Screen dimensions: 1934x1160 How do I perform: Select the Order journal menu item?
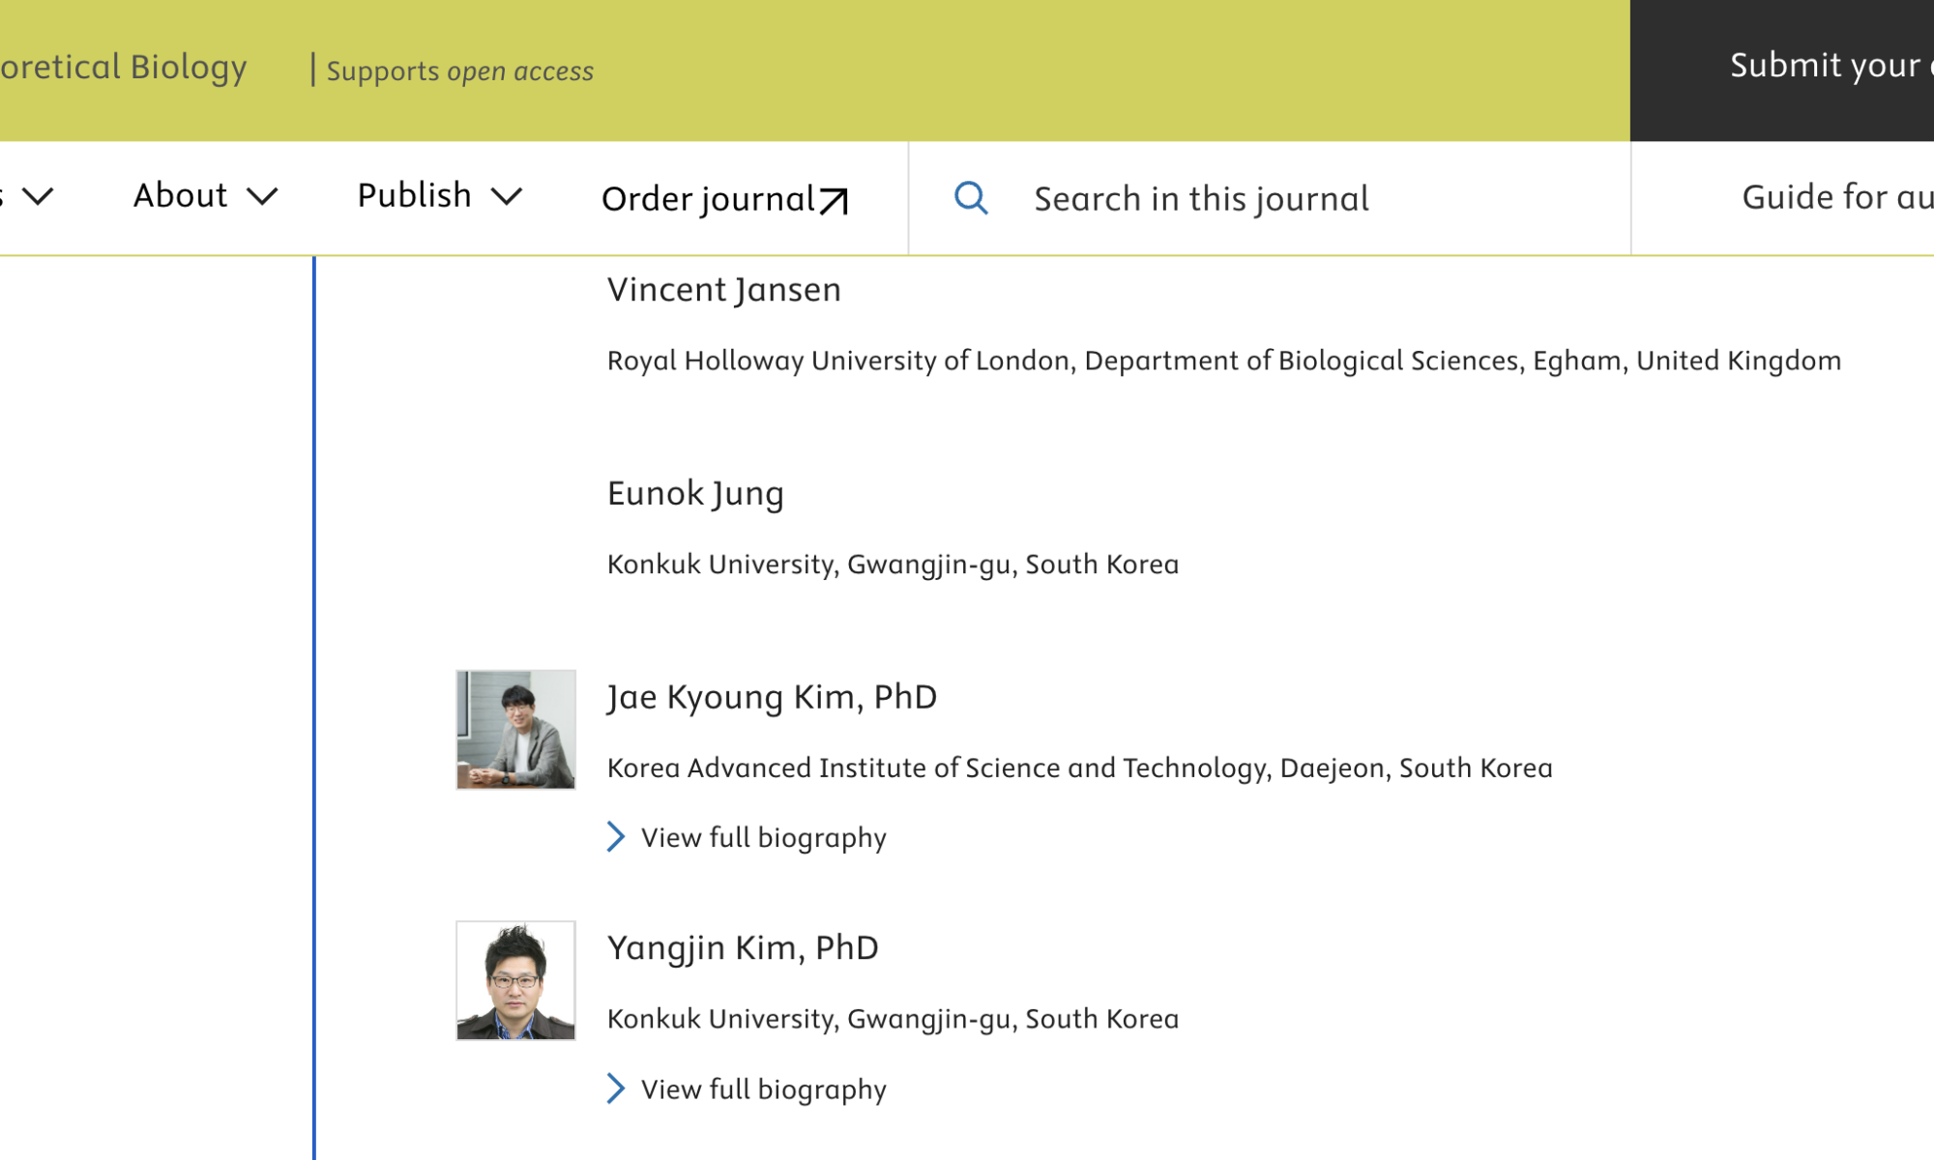pyautogui.click(x=708, y=199)
